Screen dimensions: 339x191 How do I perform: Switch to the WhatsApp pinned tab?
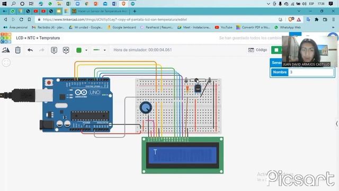point(13,11)
